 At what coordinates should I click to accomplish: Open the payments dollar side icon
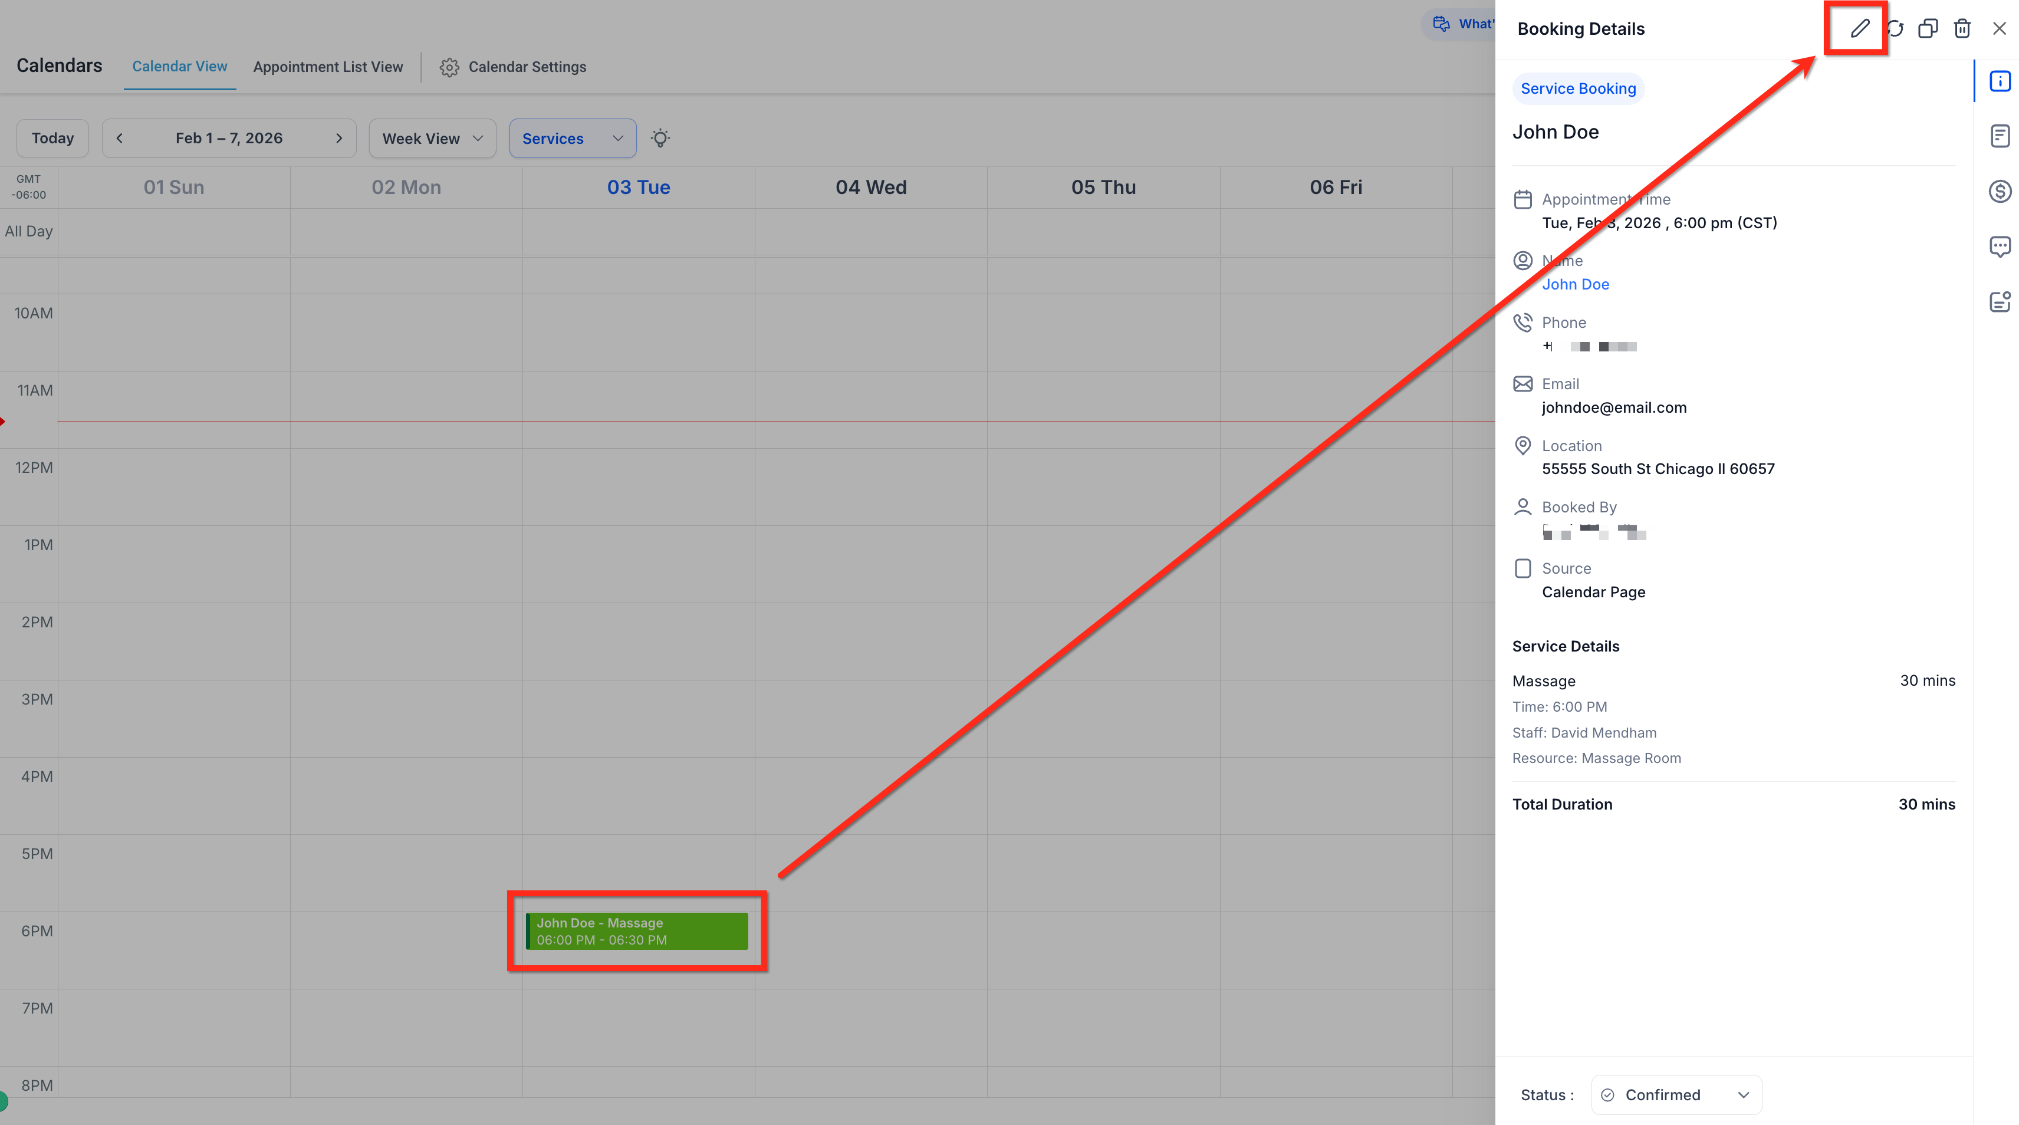pyautogui.click(x=2000, y=191)
